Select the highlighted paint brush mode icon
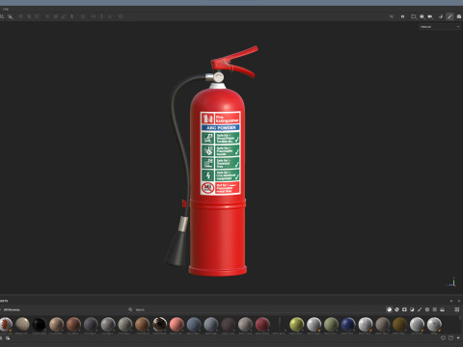The height and width of the screenshot is (347, 463). tap(449, 16)
